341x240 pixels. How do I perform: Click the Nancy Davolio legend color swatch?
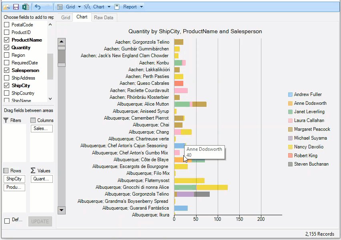[x=291, y=147]
